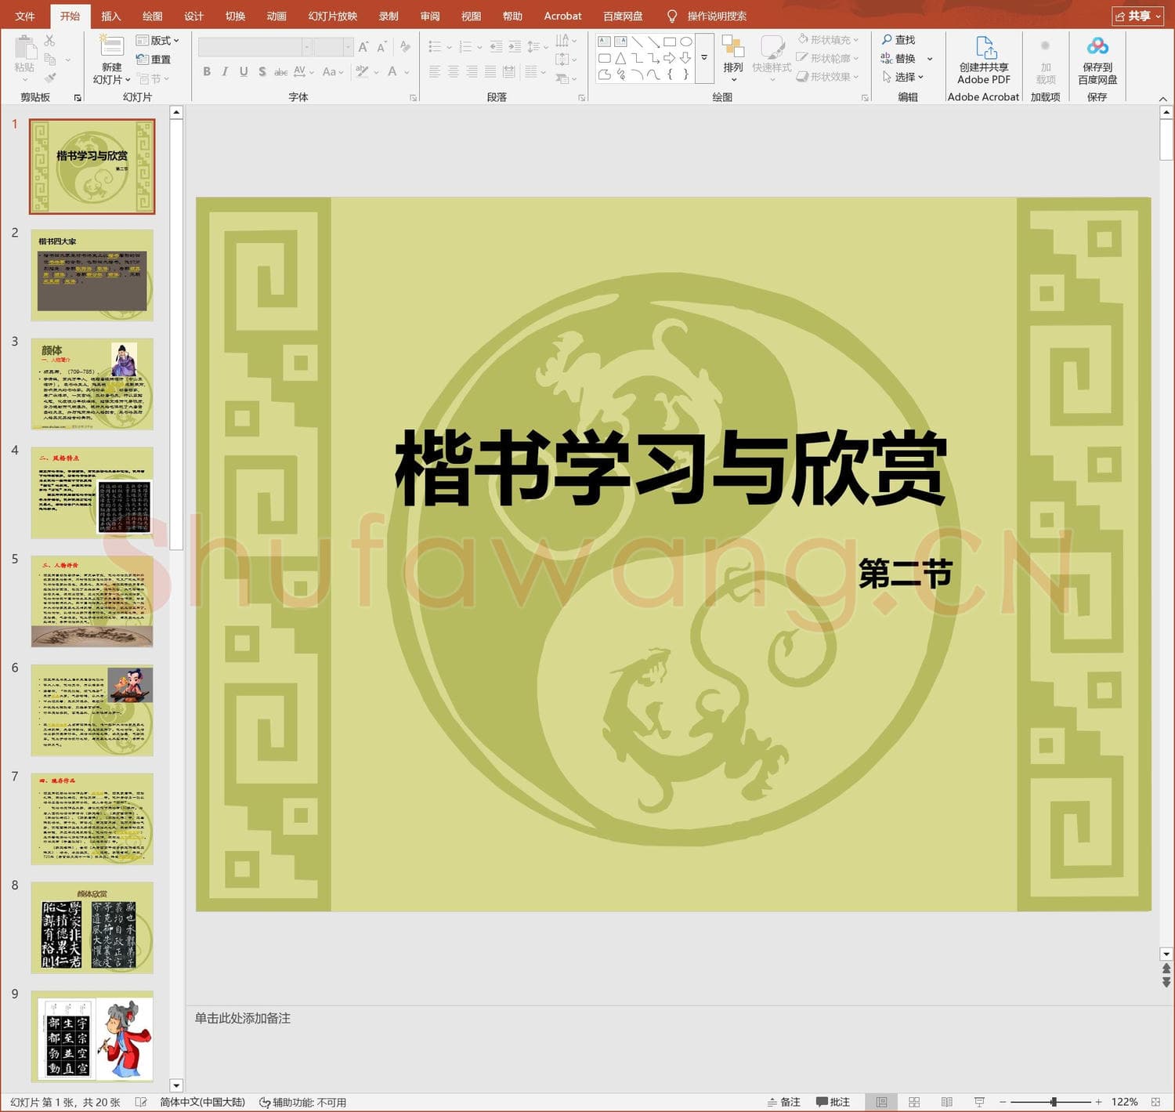Viewport: 1175px width, 1112px height.
Task: Open the Select (选择) dropdown
Action: tap(903, 77)
